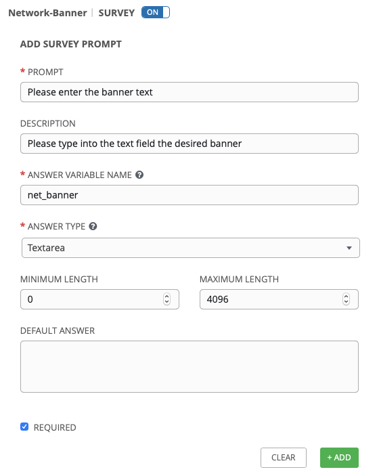Click inside the Default Answer text area

pyautogui.click(x=189, y=367)
